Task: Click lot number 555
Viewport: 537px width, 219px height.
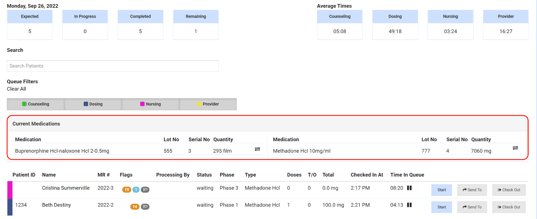Action: point(168,151)
